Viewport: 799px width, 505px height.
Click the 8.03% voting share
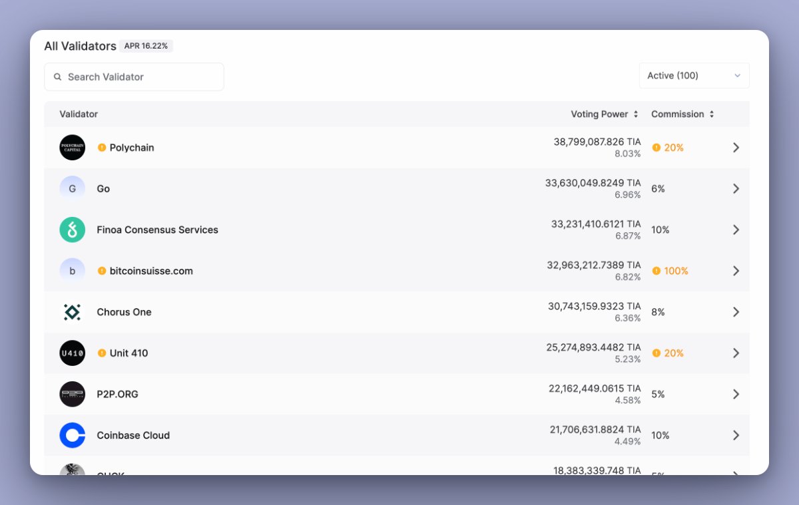point(628,154)
